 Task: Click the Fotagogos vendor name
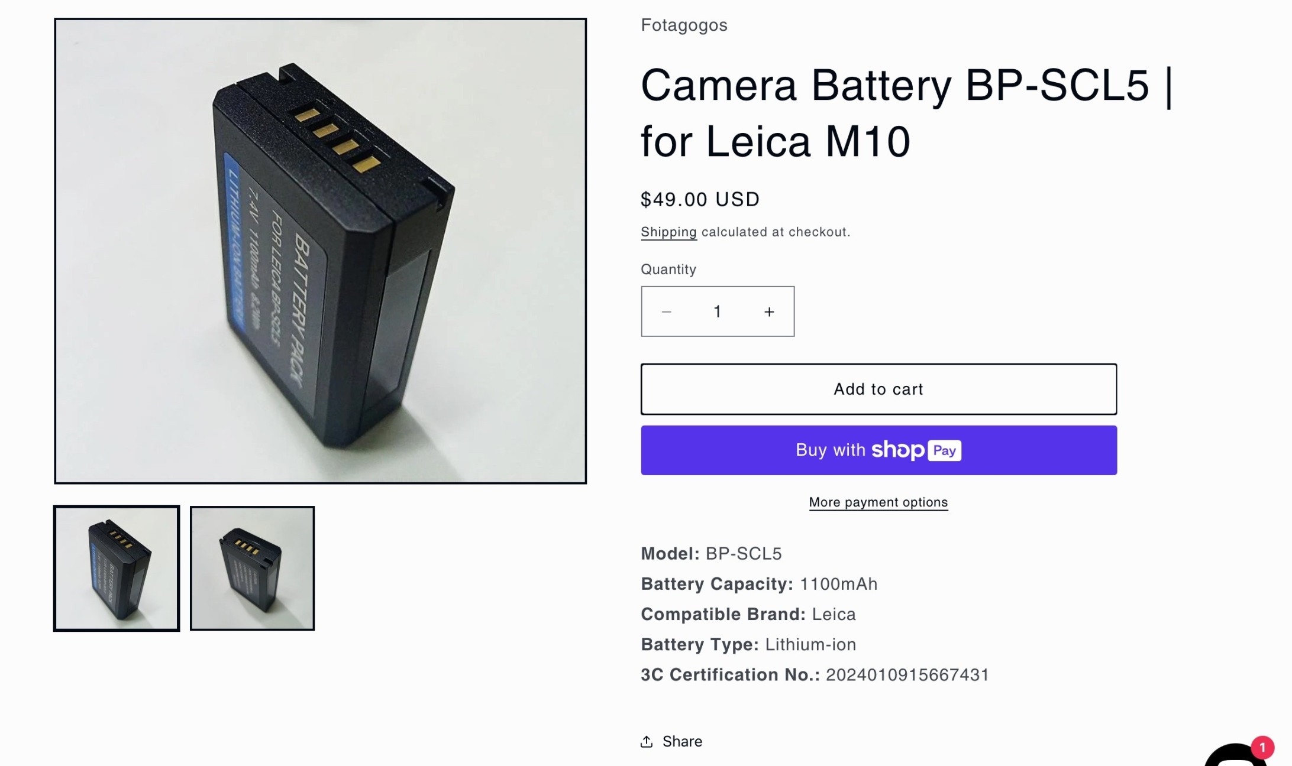point(684,25)
